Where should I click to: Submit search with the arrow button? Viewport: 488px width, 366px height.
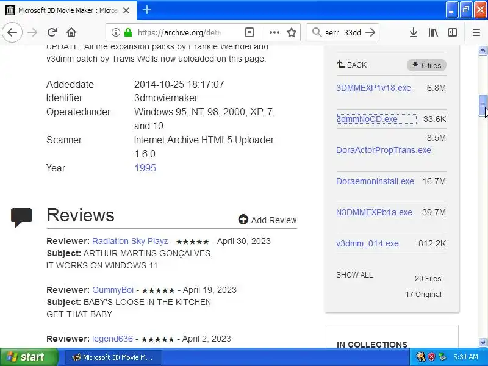[370, 32]
